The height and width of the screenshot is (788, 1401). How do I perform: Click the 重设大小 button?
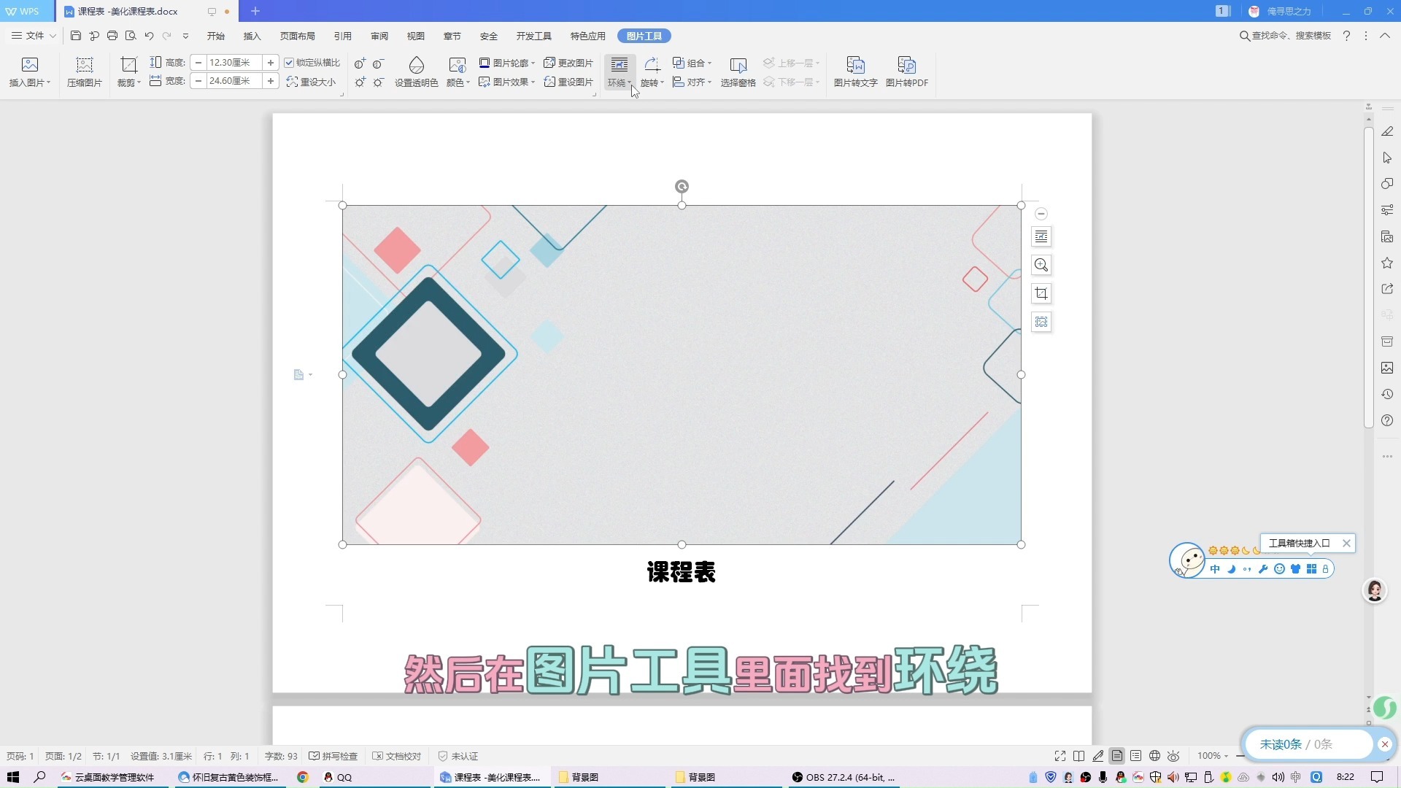coord(312,82)
